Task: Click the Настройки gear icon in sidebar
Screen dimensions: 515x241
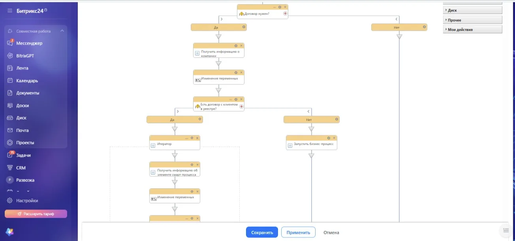Action: pos(10,200)
